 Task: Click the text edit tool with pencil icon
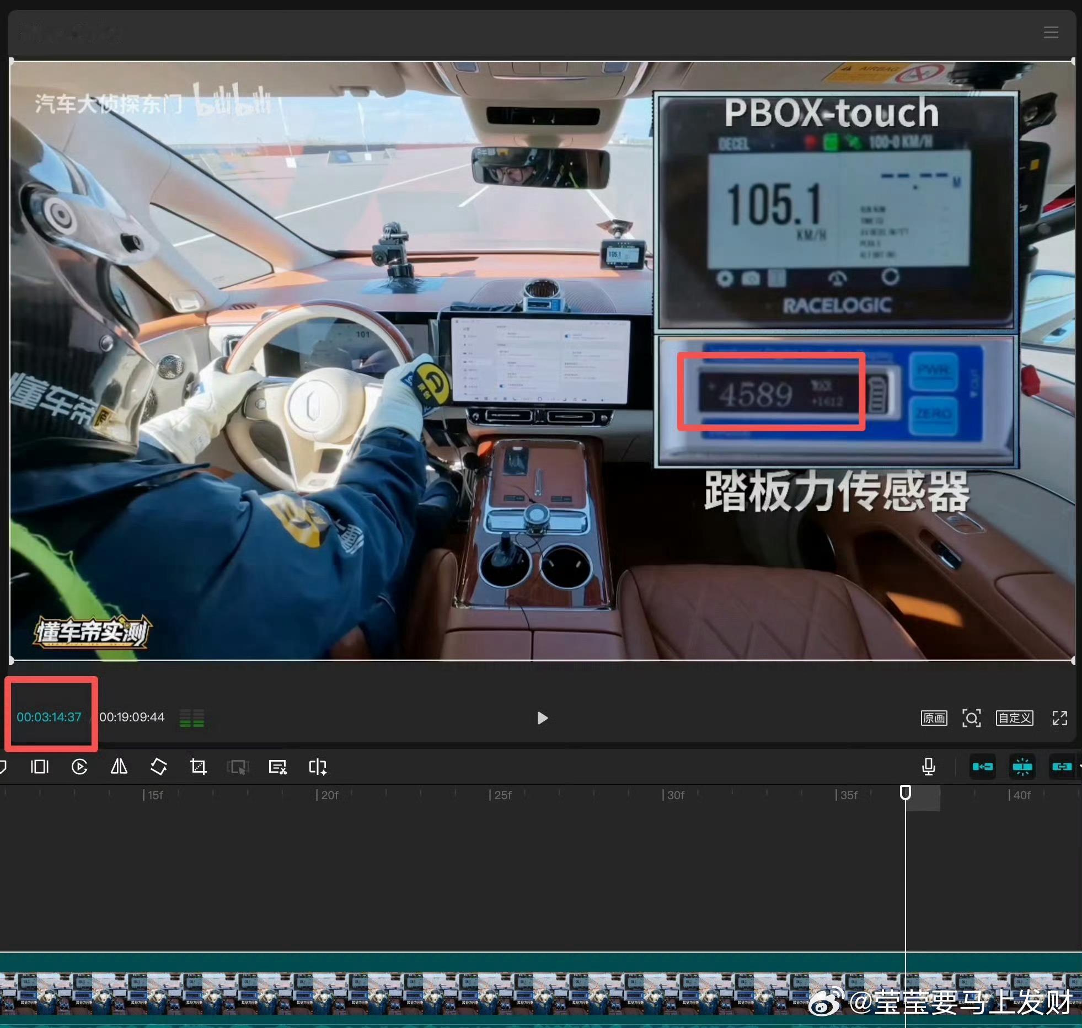[x=277, y=767]
